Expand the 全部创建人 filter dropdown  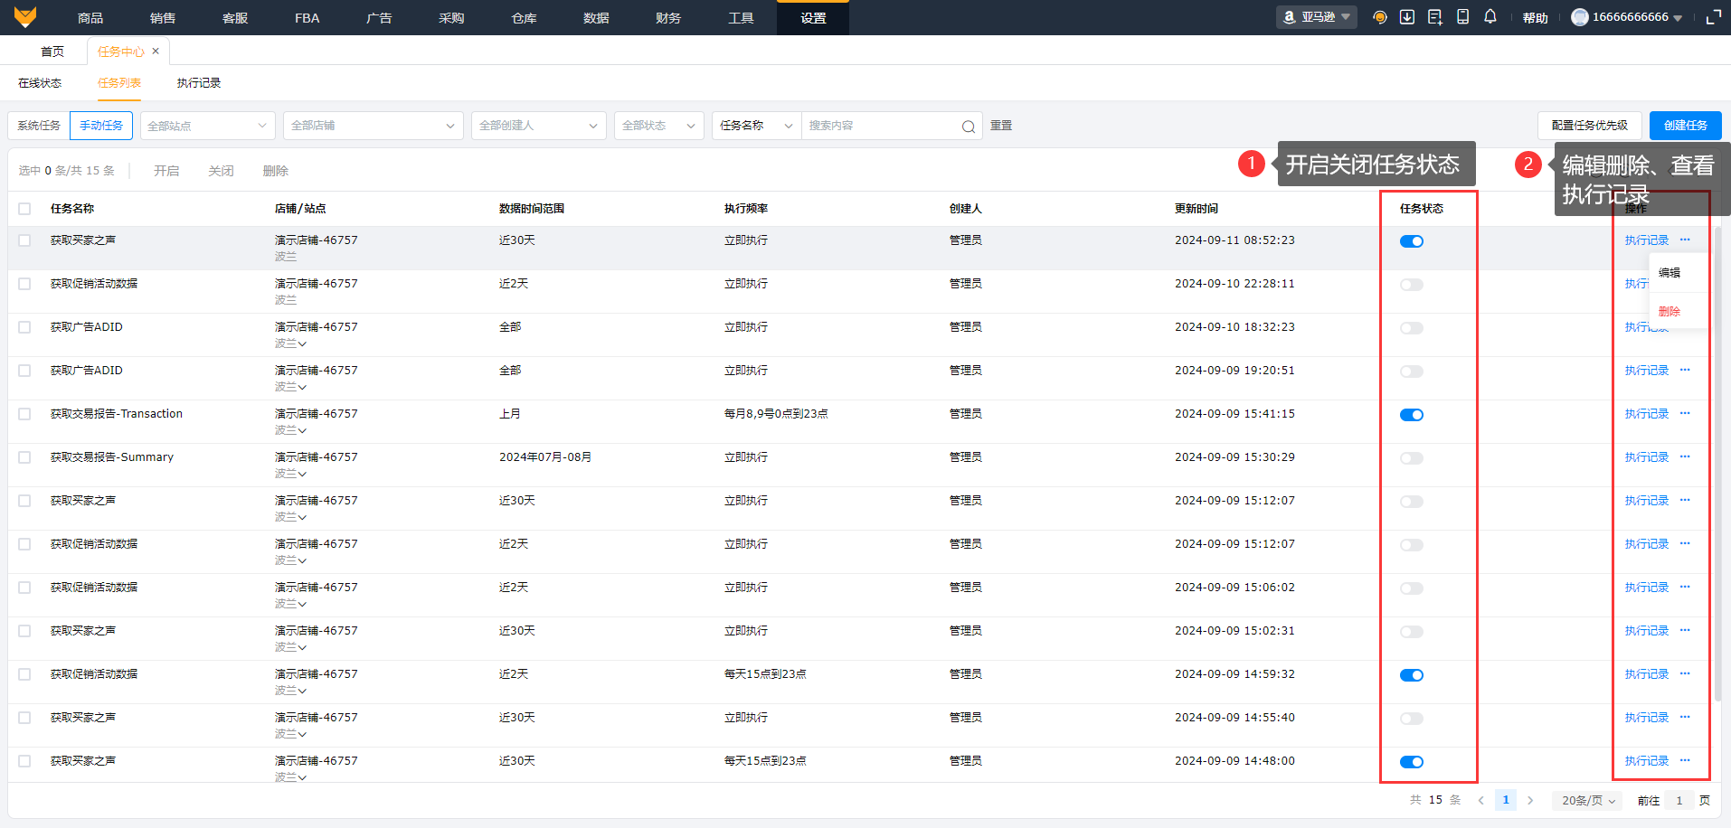(538, 126)
